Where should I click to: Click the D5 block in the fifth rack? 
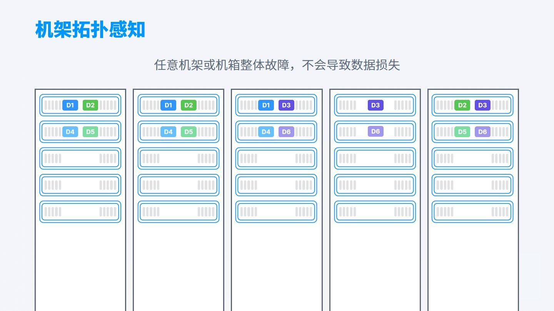click(462, 132)
